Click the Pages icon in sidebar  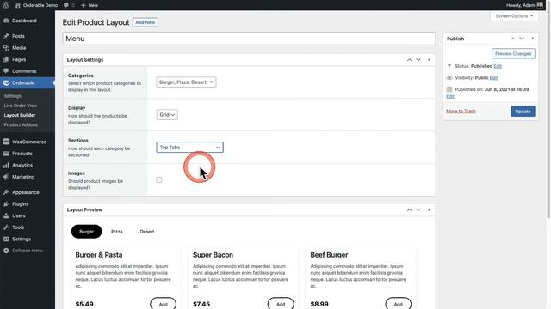click(6, 59)
